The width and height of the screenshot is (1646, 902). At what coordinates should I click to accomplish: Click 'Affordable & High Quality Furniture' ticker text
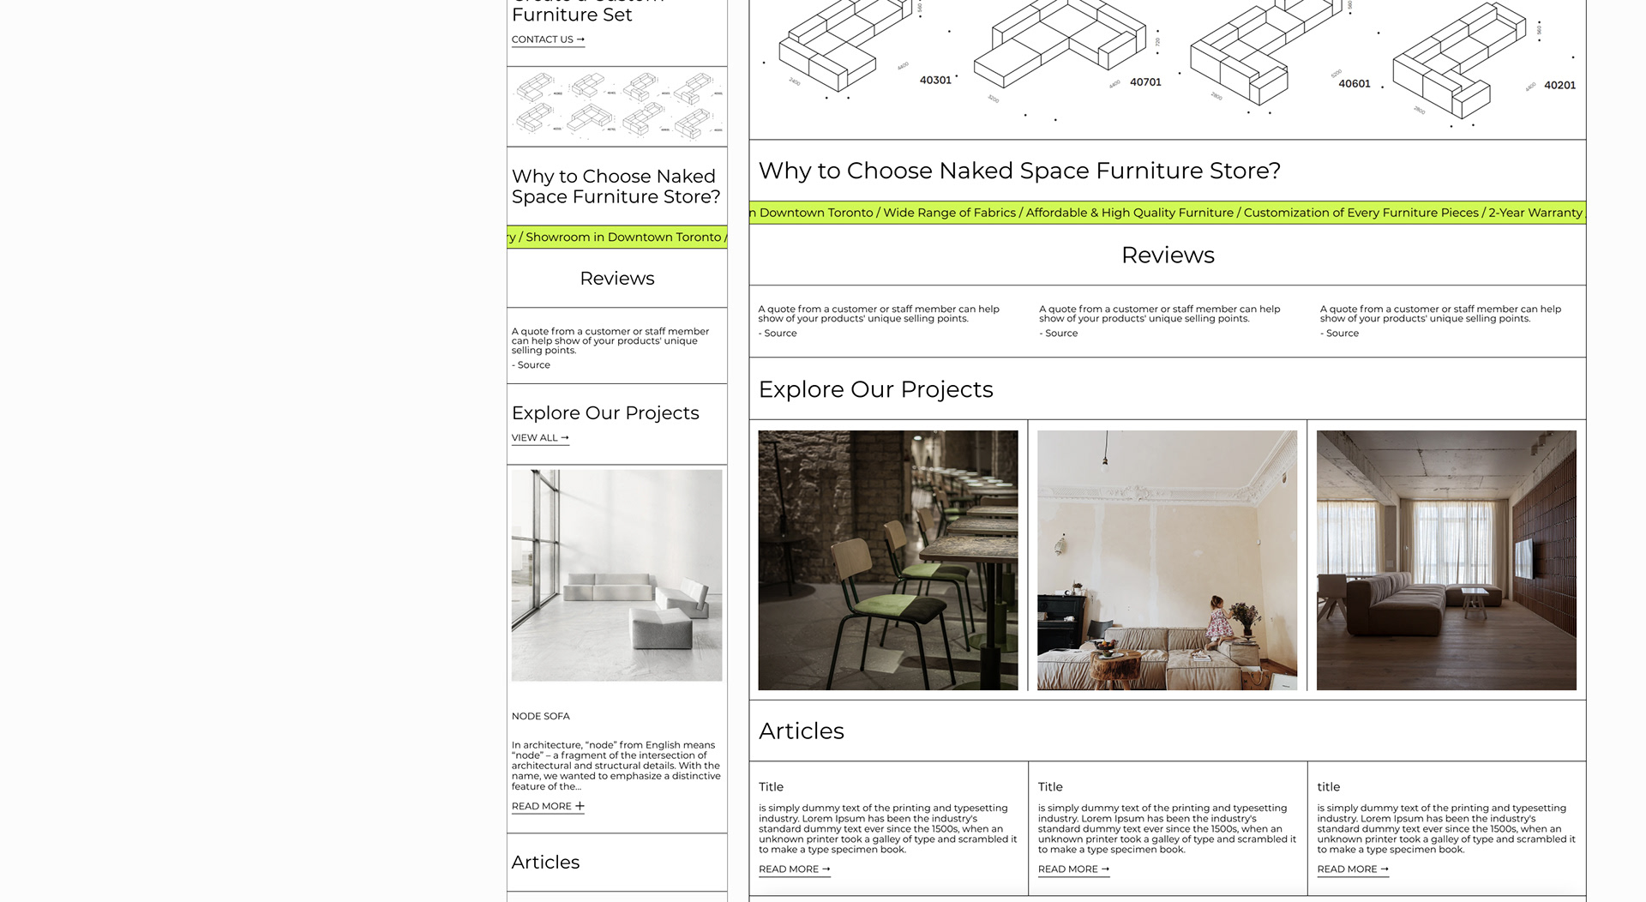[1130, 213]
